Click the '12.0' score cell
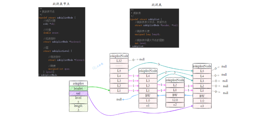This screenshot has width=258, height=125. point(175,100)
